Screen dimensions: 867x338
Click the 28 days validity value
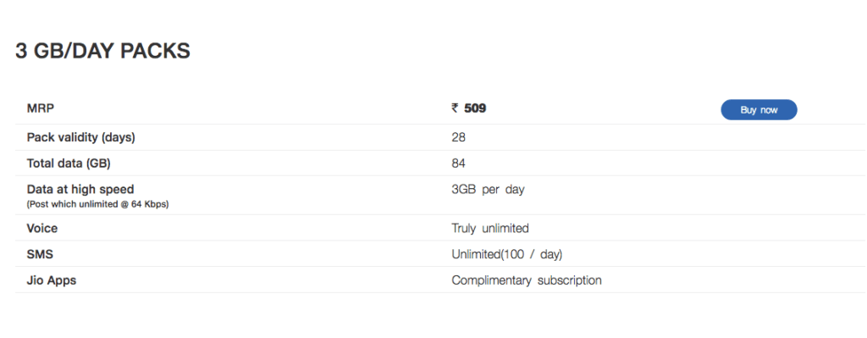click(x=458, y=137)
